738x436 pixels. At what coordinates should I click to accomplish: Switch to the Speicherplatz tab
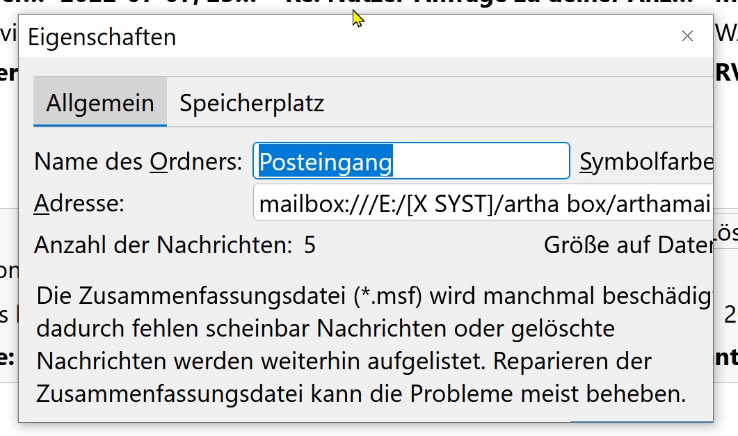pyautogui.click(x=252, y=103)
